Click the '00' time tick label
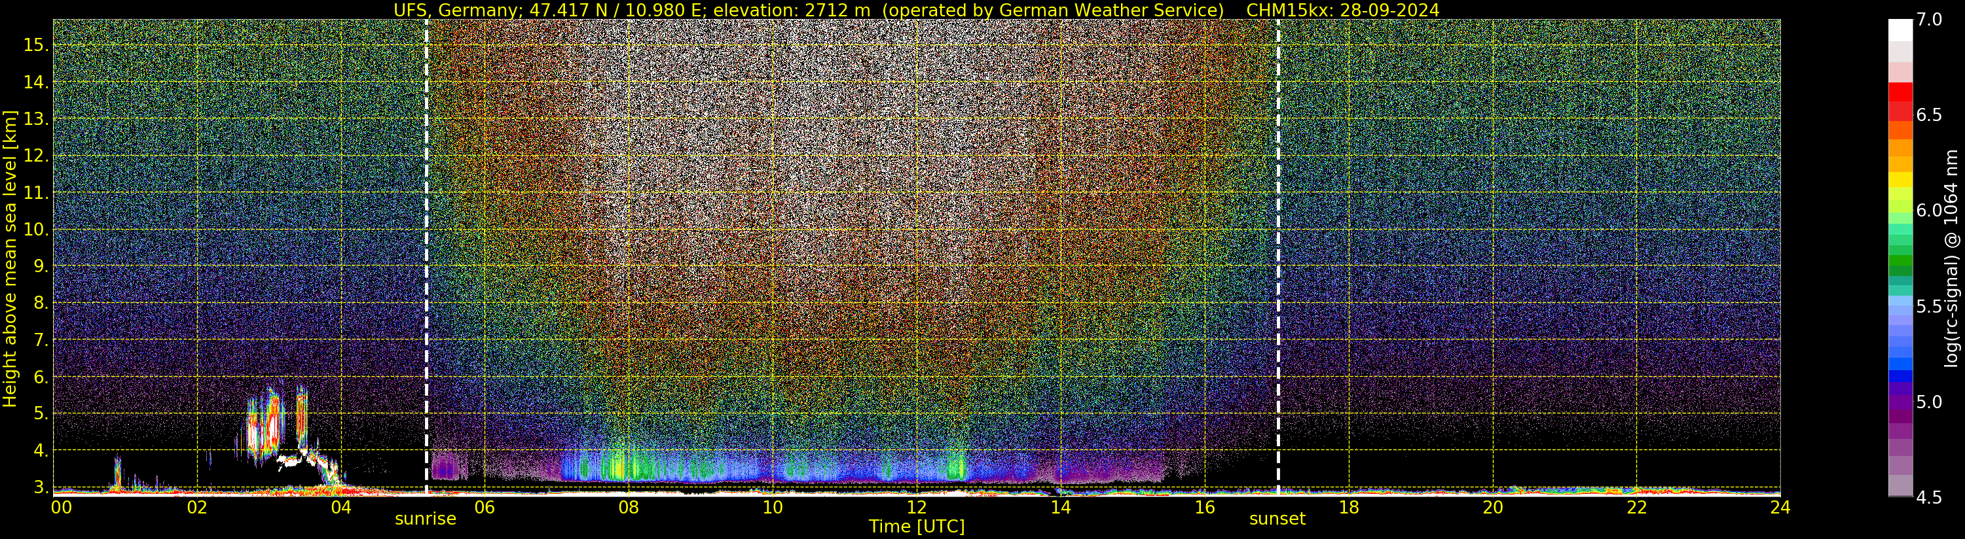Image resolution: width=1965 pixels, height=539 pixels. (61, 507)
